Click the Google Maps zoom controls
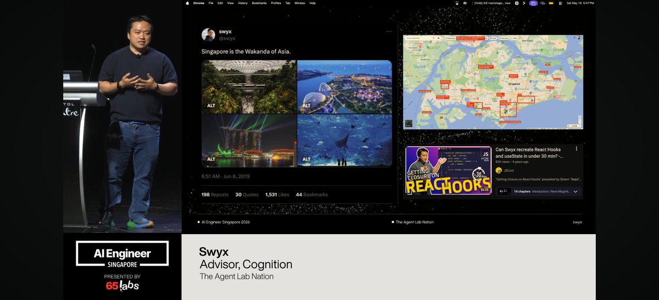659x300 pixels. (579, 120)
